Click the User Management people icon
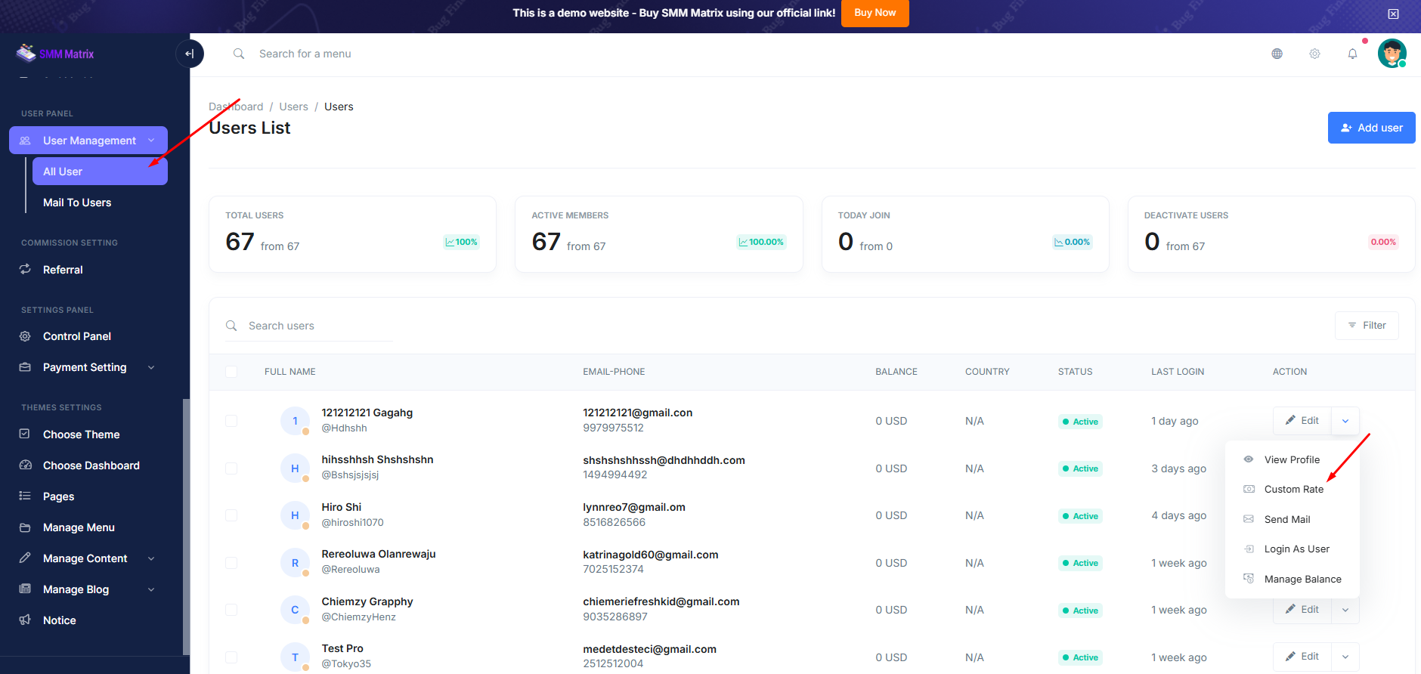Viewport: 1421px width, 674px height. 25,141
